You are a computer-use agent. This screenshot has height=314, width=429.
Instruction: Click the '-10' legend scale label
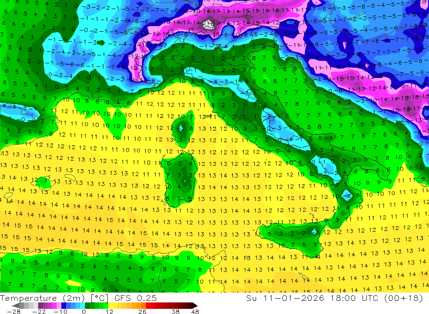click(60, 312)
